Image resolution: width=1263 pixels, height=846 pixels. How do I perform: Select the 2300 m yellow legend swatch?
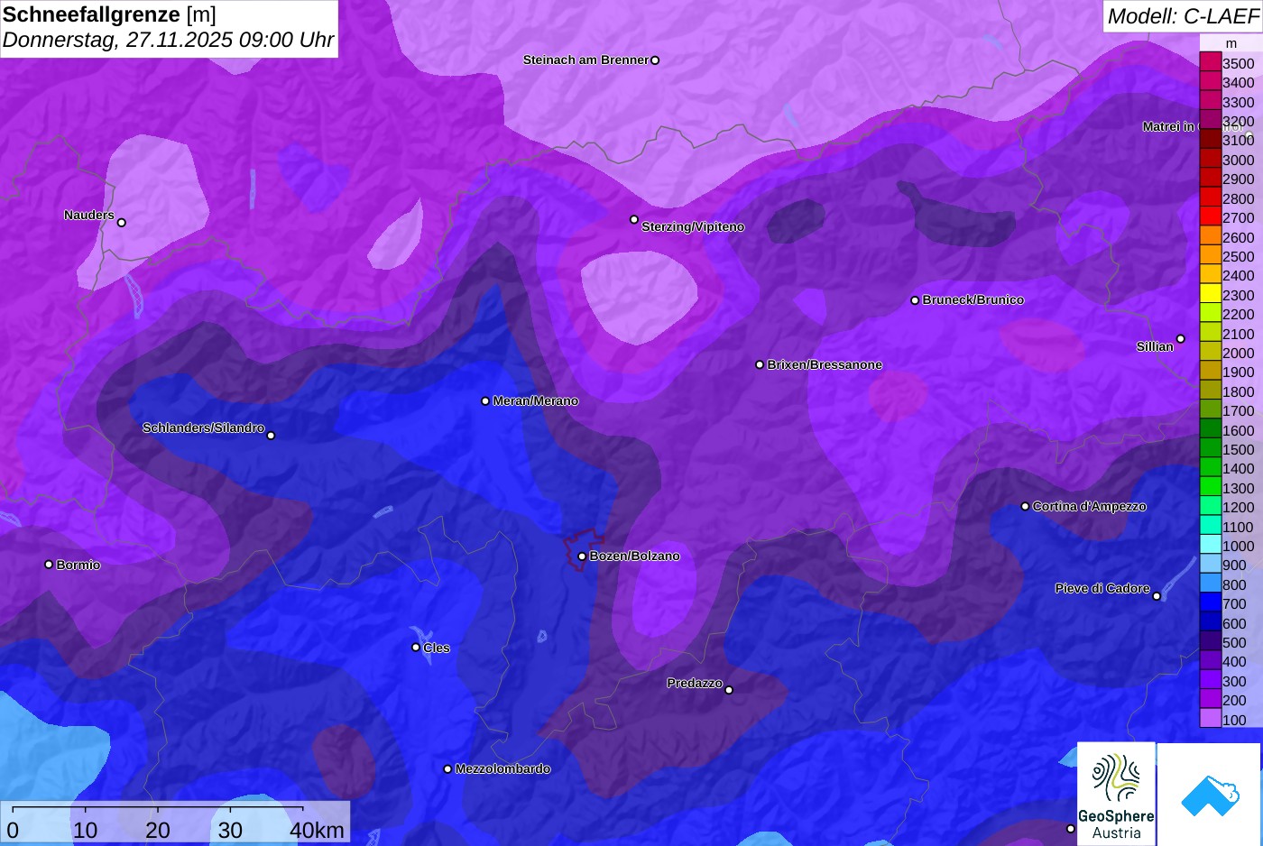click(1211, 294)
